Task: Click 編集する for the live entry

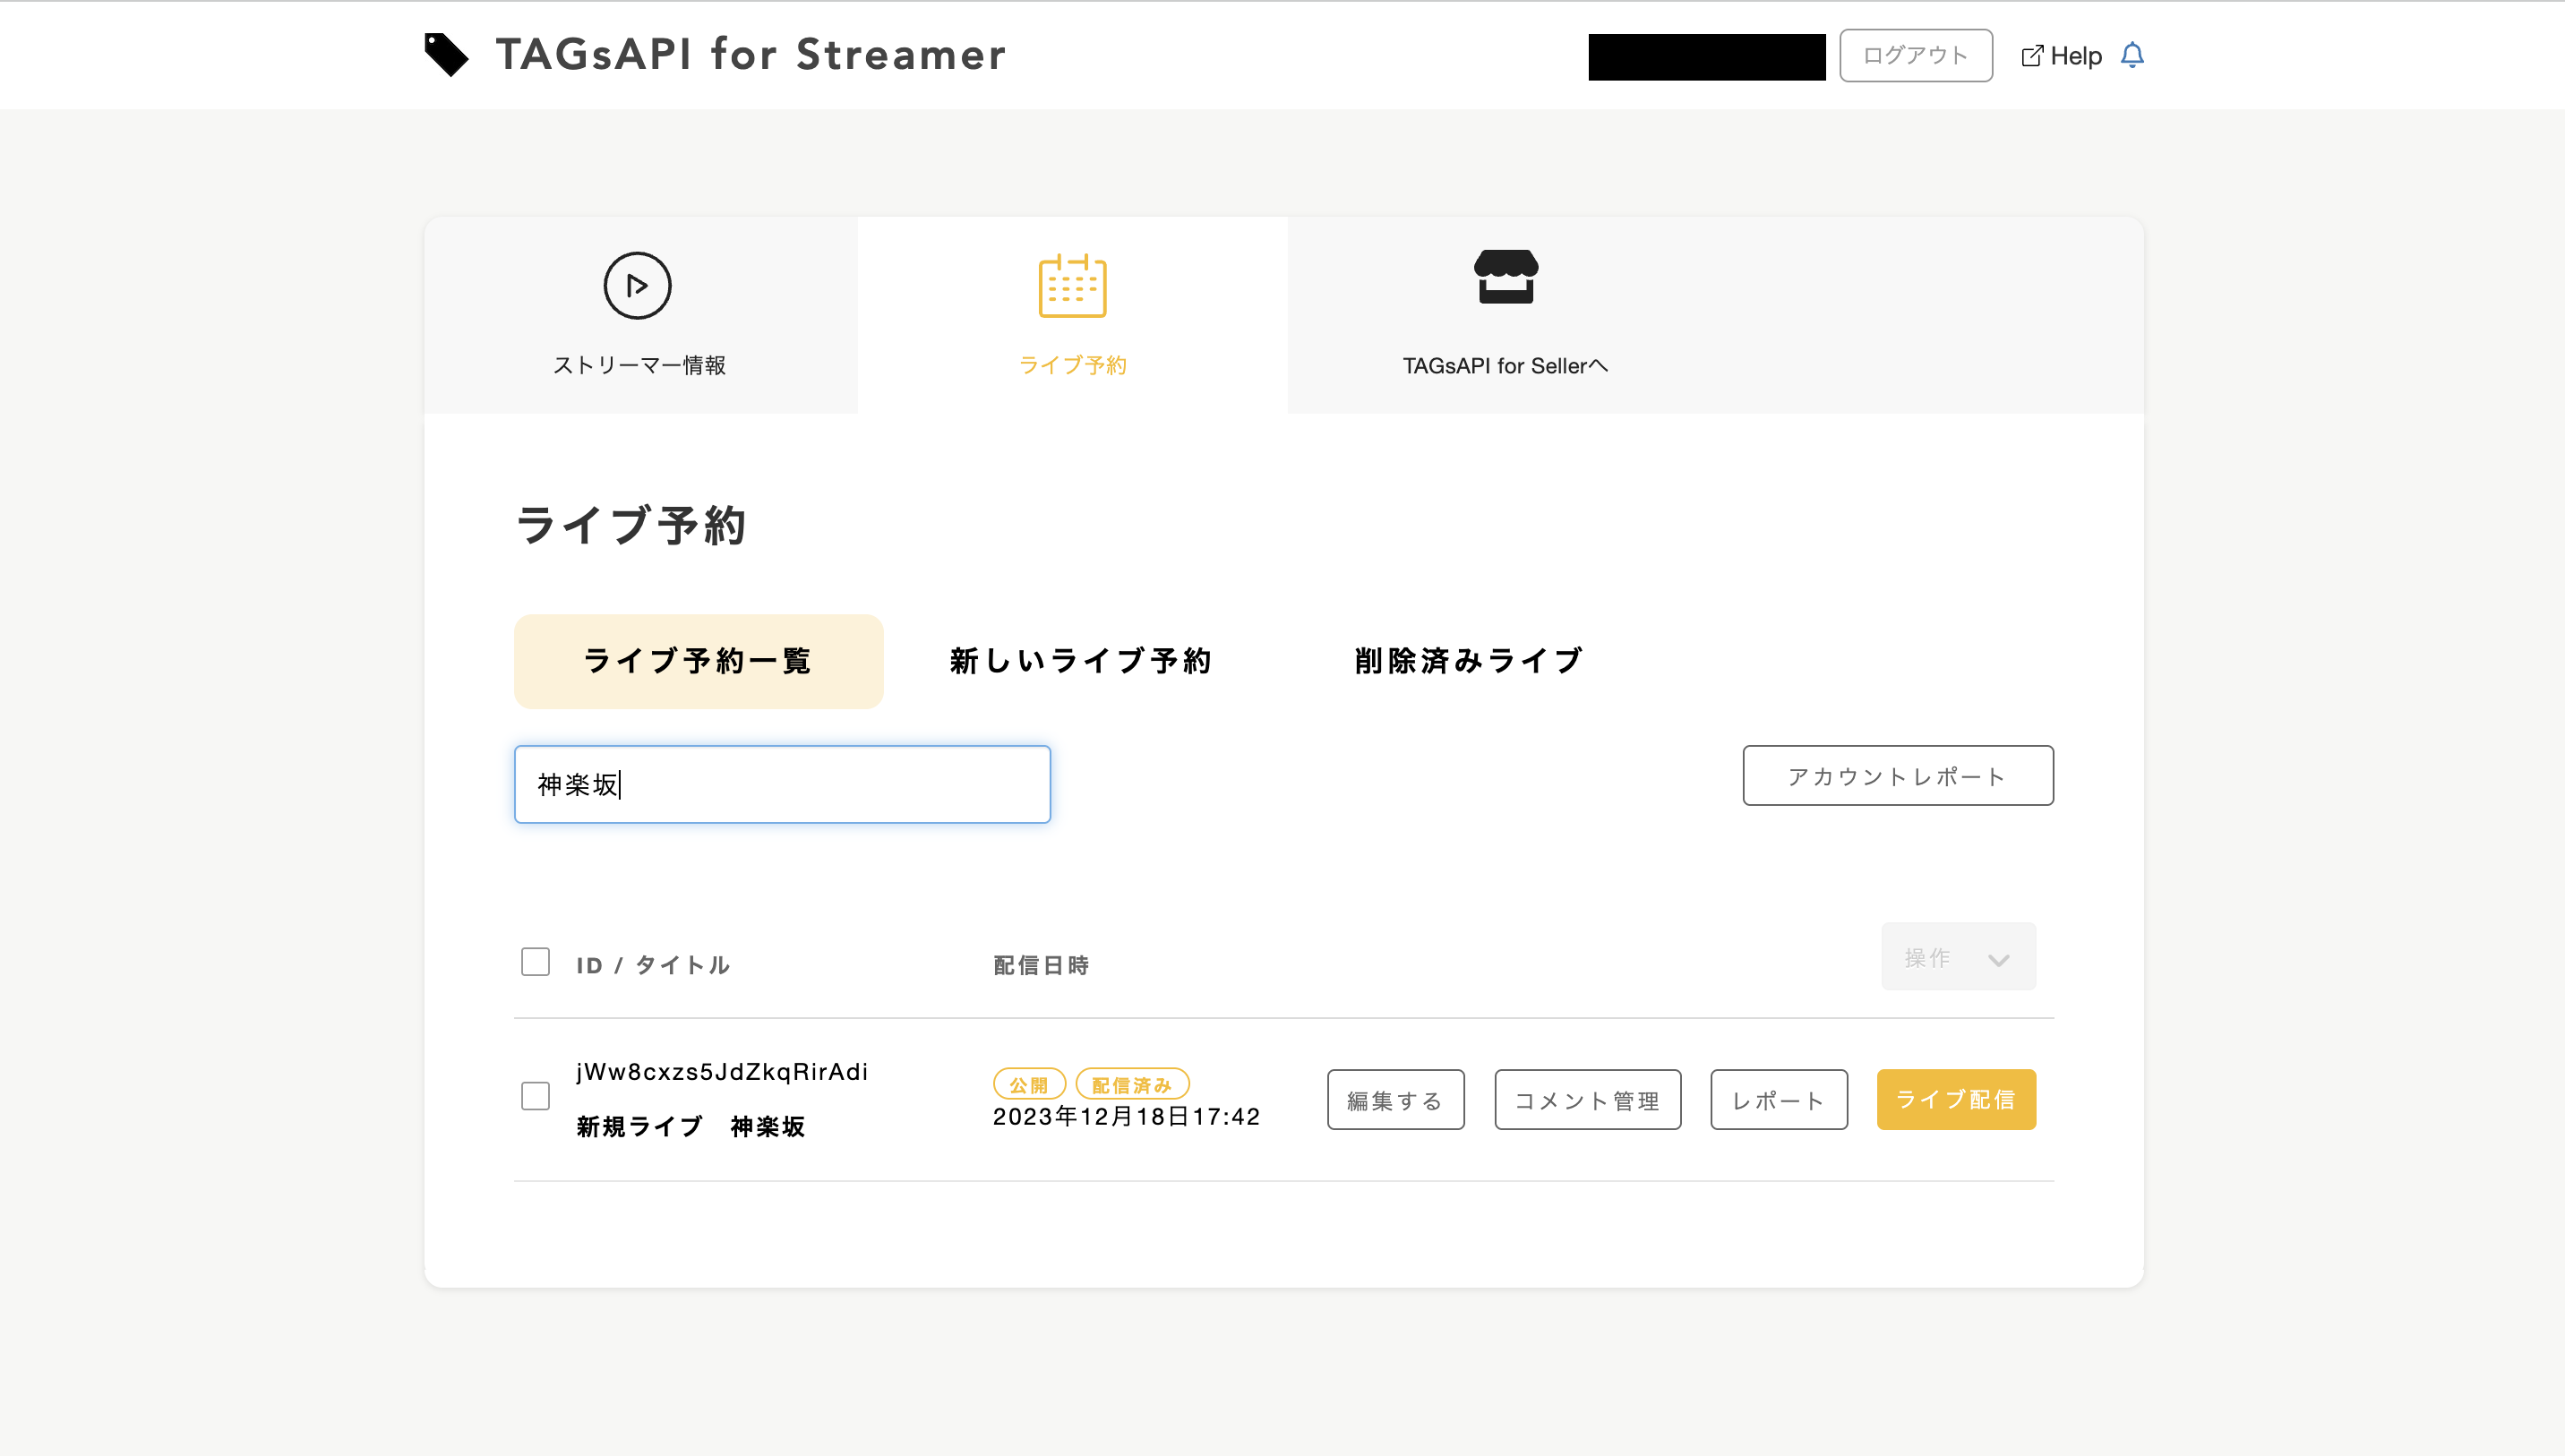Action: [1395, 1100]
